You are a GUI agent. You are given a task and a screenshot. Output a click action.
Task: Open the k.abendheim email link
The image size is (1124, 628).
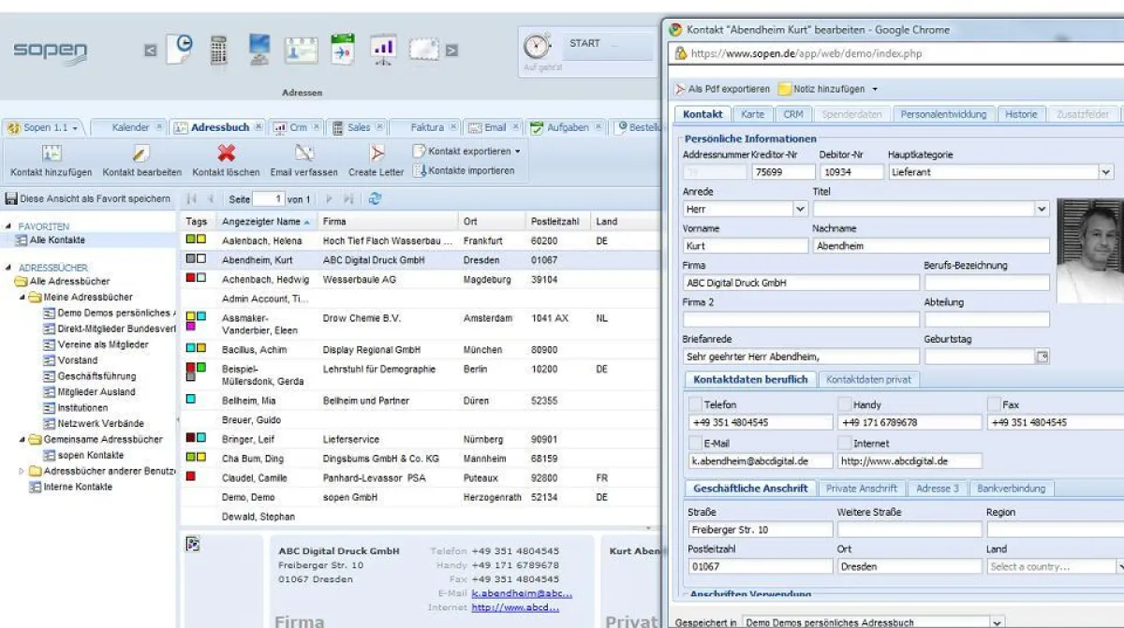point(522,593)
